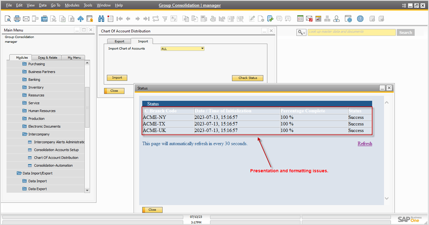The height and width of the screenshot is (225, 429).
Task: Click the blue Help question mark icon
Action: [360, 19]
